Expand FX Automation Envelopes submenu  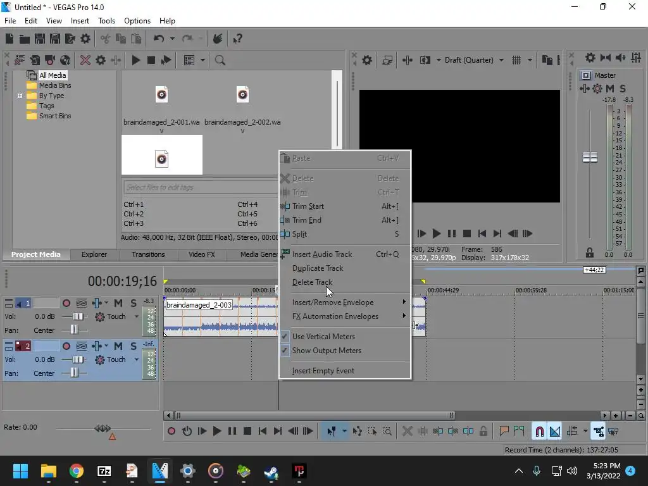345,316
